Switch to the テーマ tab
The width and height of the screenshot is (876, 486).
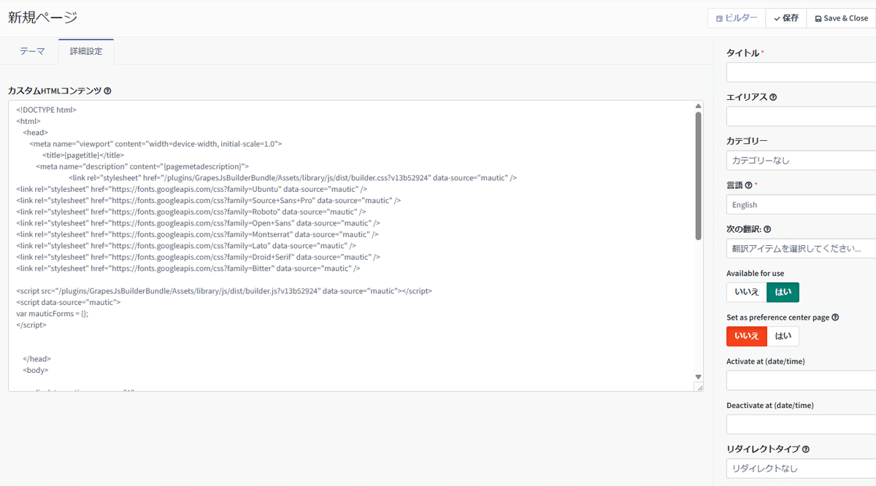[x=32, y=52]
